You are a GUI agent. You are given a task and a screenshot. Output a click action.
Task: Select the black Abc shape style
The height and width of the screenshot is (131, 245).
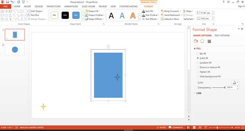pyautogui.click(x=65, y=15)
